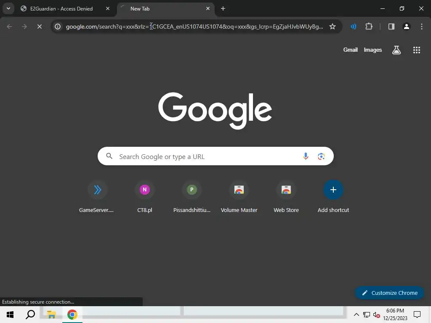This screenshot has height=323, width=431.
Task: Open the blue sound wave extension icon
Action: pos(354,26)
